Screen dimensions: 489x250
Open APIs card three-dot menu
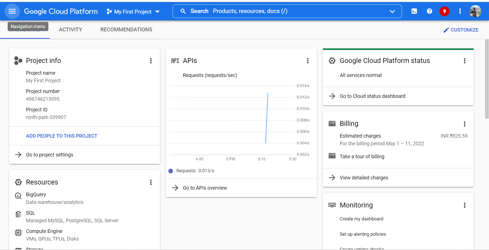point(308,61)
